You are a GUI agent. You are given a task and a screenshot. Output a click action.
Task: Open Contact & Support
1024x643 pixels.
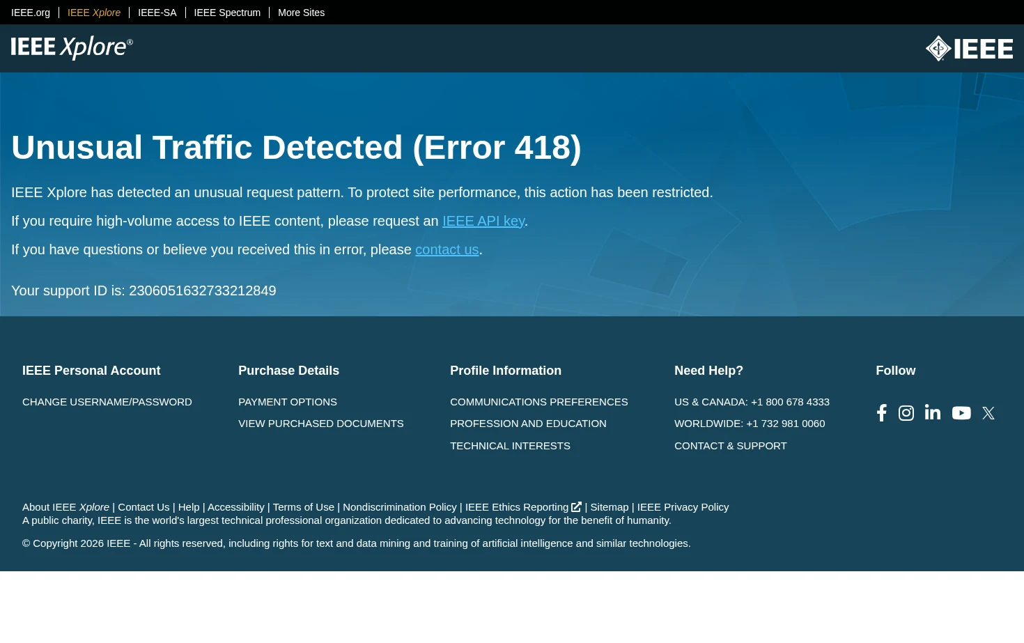click(731, 446)
